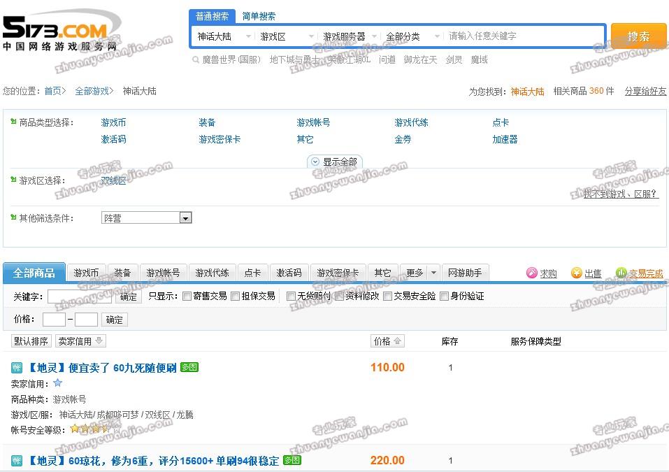
Task: Click the 交易完成 green icon
Action: (621, 273)
